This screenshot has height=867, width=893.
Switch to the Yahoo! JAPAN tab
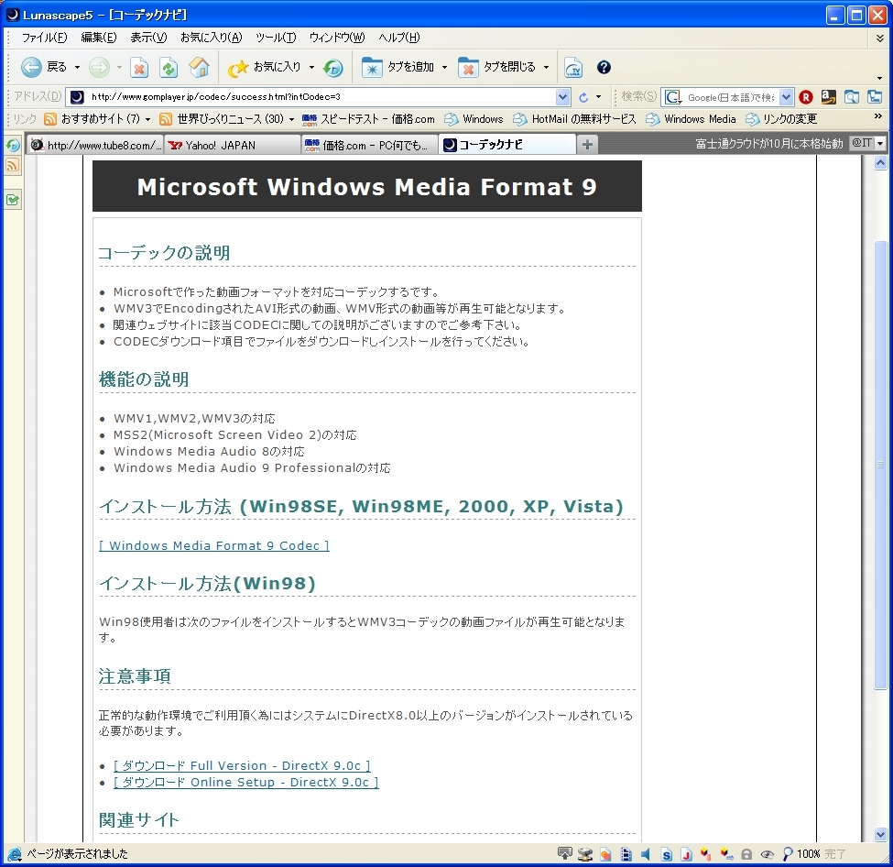pyautogui.click(x=233, y=146)
